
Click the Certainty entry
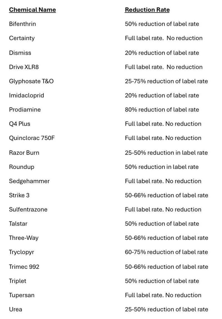point(22,38)
